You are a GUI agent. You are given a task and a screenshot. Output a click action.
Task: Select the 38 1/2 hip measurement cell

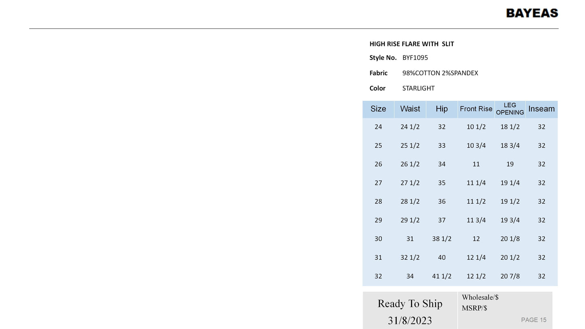pyautogui.click(x=442, y=239)
